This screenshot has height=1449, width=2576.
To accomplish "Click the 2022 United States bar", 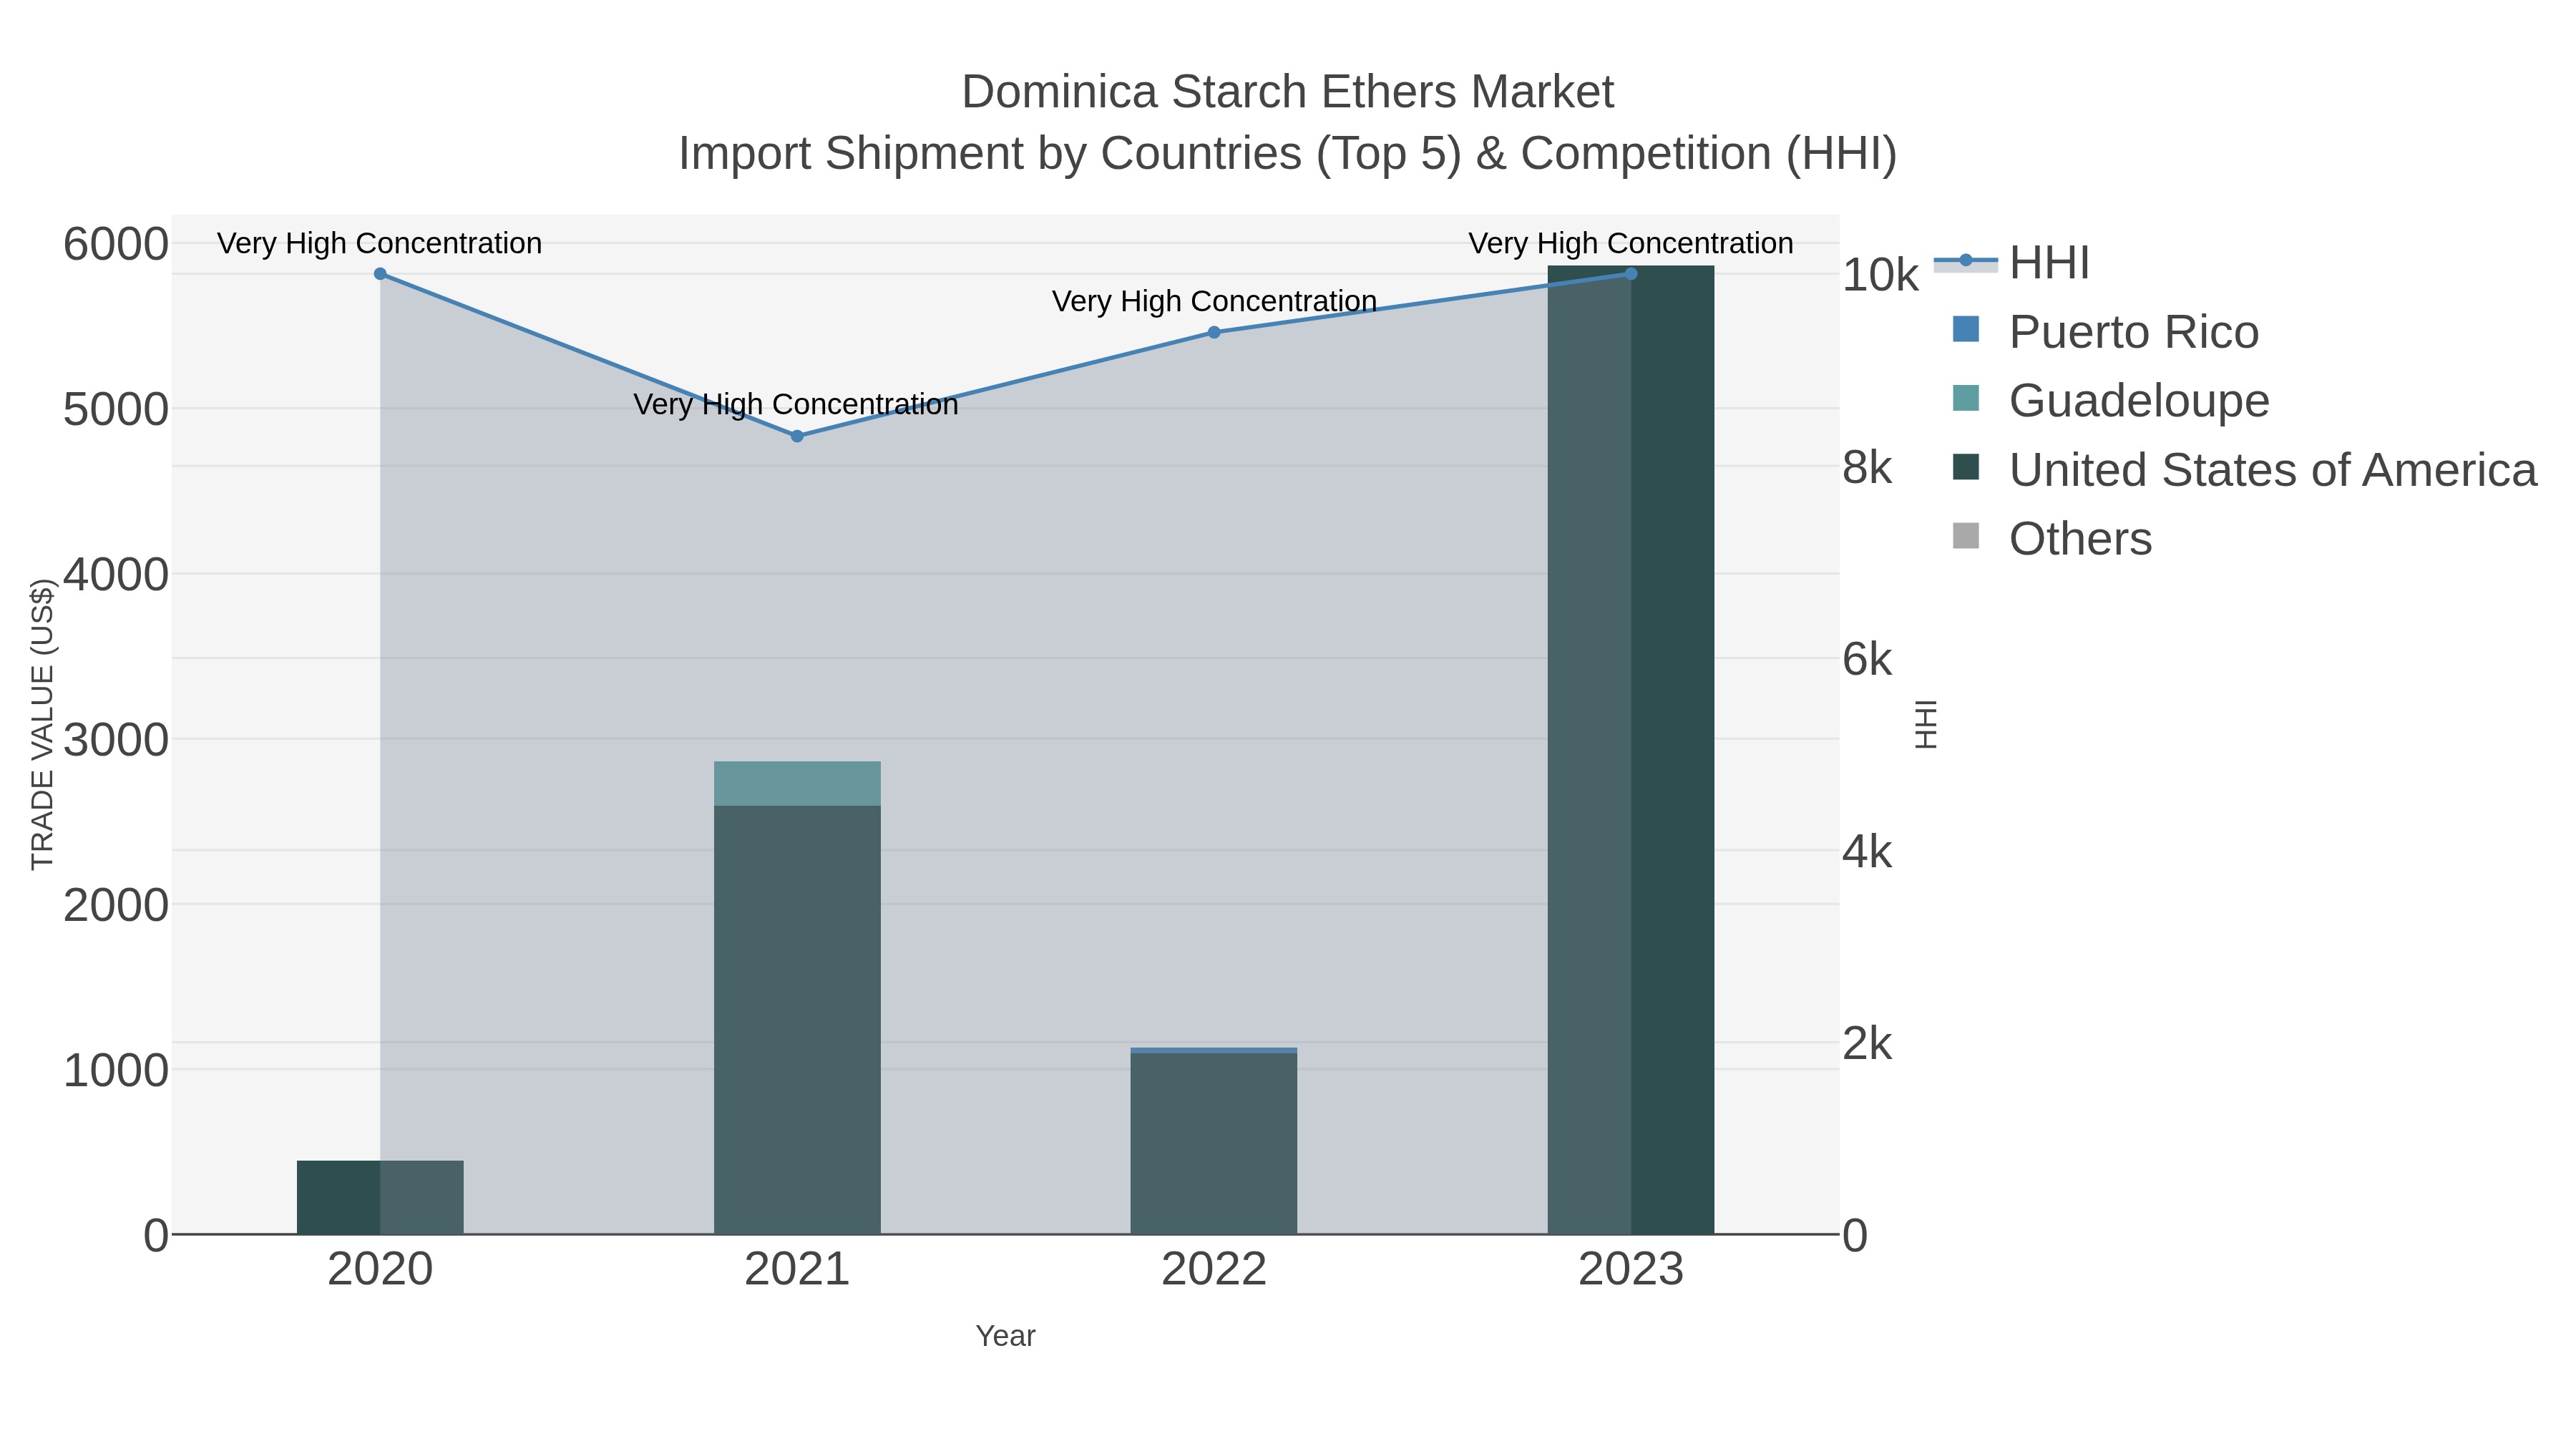I will 1214,1143.
